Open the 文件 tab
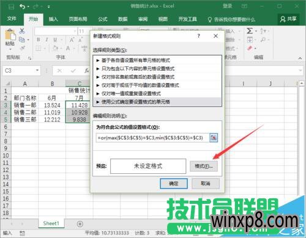This screenshot has height=238, width=306. click(12, 19)
